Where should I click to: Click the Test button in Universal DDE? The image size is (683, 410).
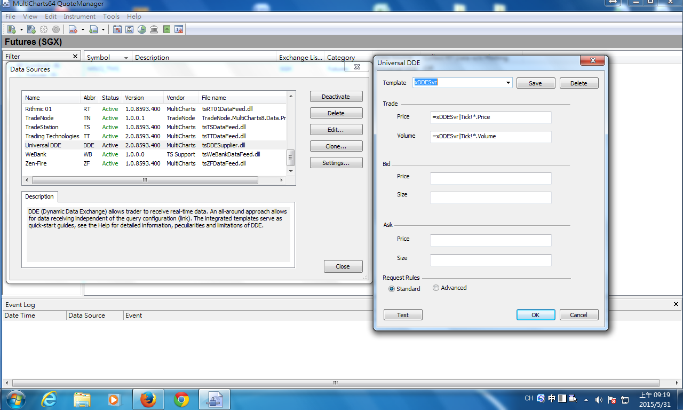point(403,315)
